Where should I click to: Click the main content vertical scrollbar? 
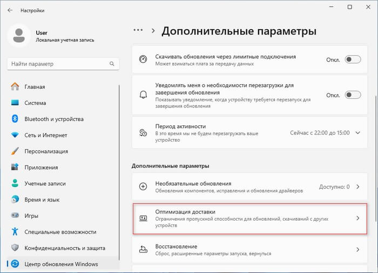[x=376, y=158]
